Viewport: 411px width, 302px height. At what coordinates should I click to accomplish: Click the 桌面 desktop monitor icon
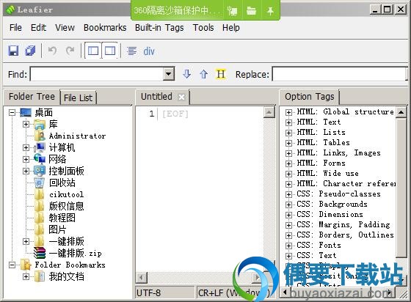(x=26, y=113)
